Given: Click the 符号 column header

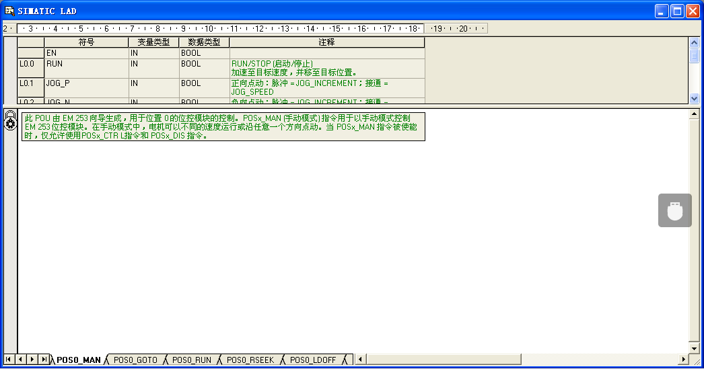Looking at the screenshot, I should coord(86,42).
